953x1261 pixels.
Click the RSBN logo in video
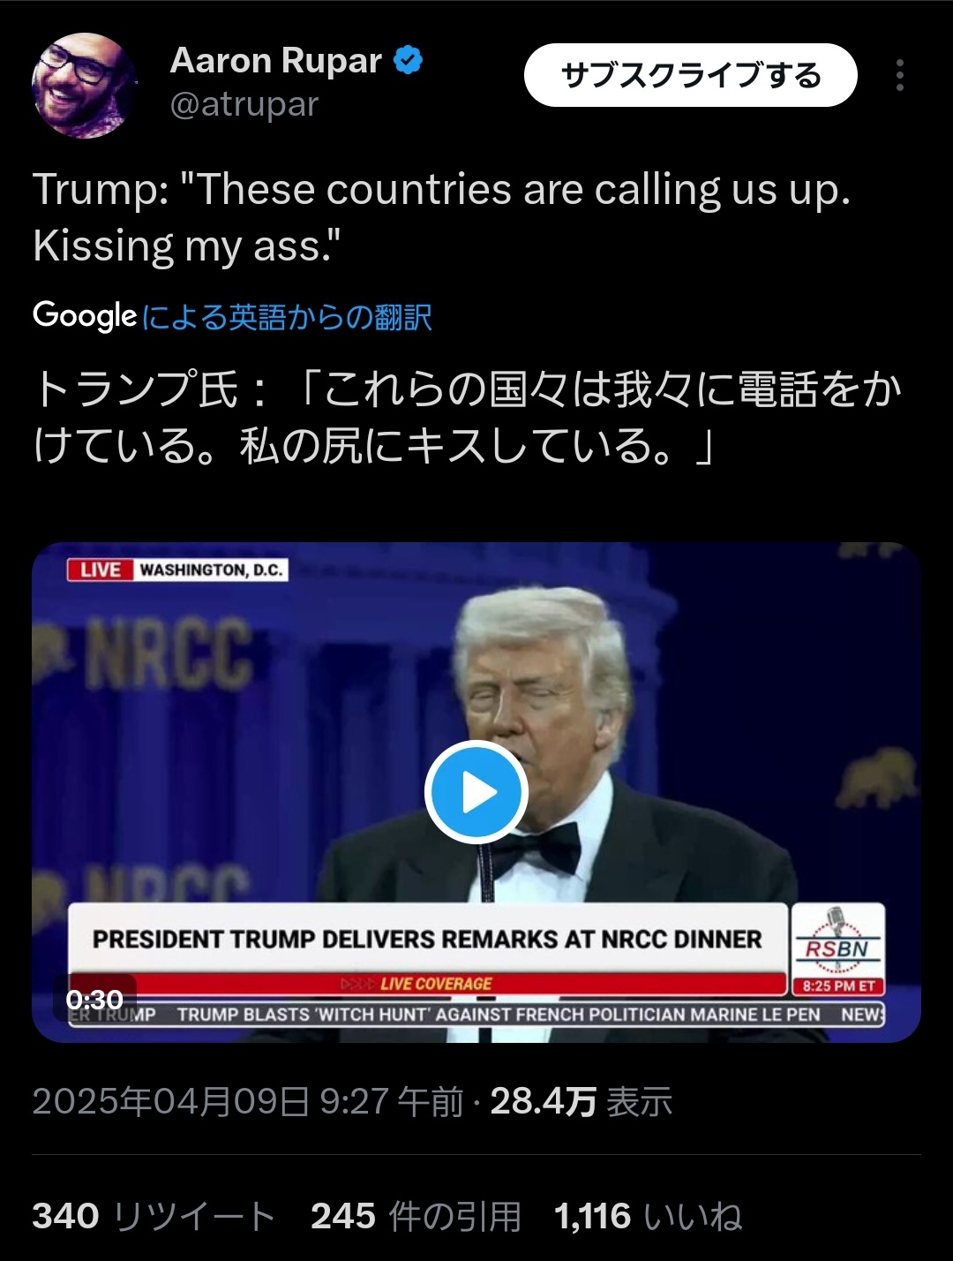(838, 949)
